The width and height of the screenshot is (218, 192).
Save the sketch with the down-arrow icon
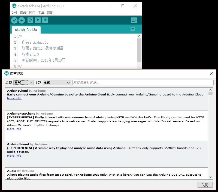click(x=45, y=20)
